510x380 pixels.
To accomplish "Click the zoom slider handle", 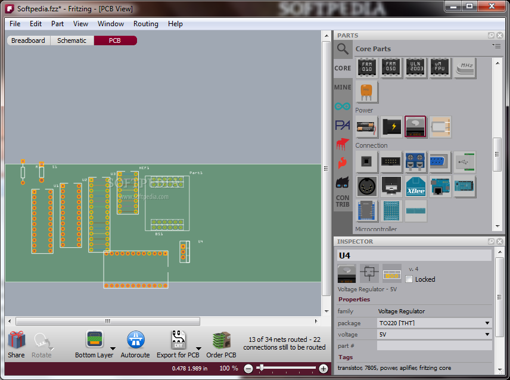I will [261, 368].
